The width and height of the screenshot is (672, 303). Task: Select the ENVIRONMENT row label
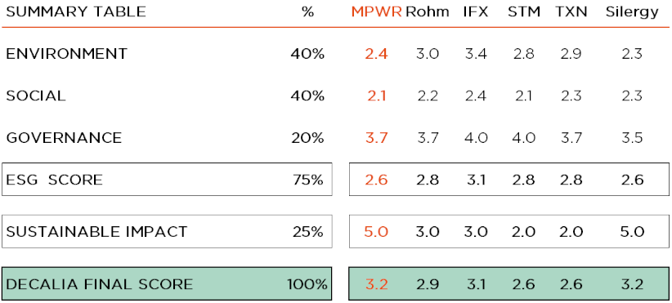tap(66, 54)
